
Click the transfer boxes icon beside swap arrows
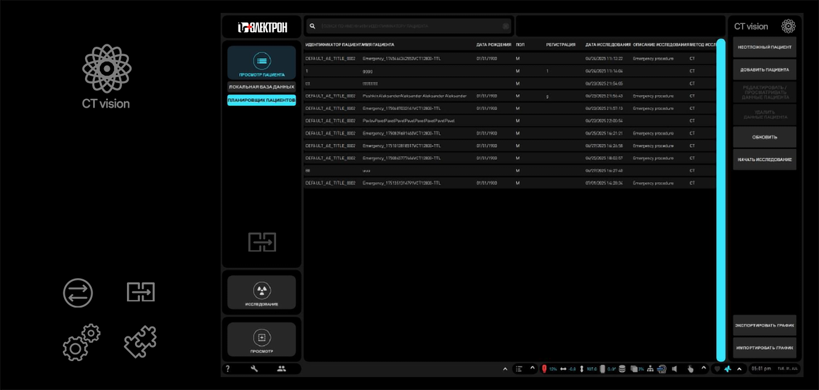pos(141,292)
